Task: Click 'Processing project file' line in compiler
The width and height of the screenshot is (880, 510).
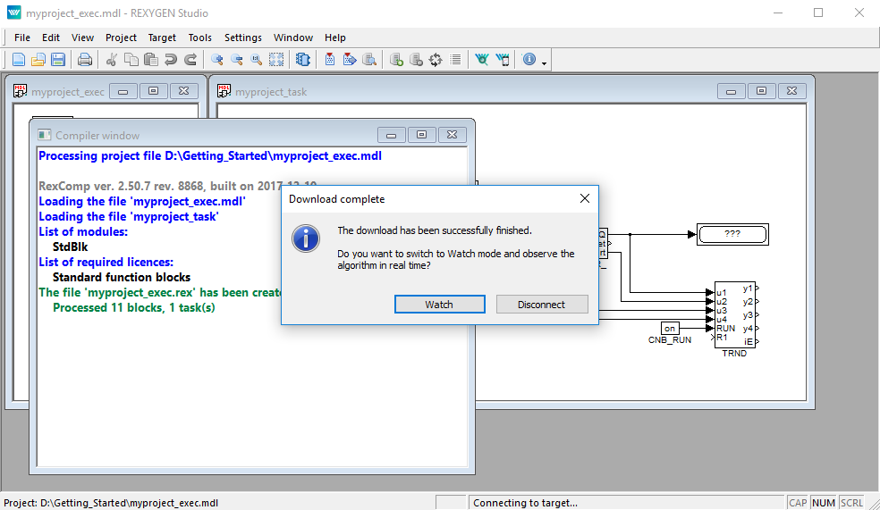Action: (210, 155)
